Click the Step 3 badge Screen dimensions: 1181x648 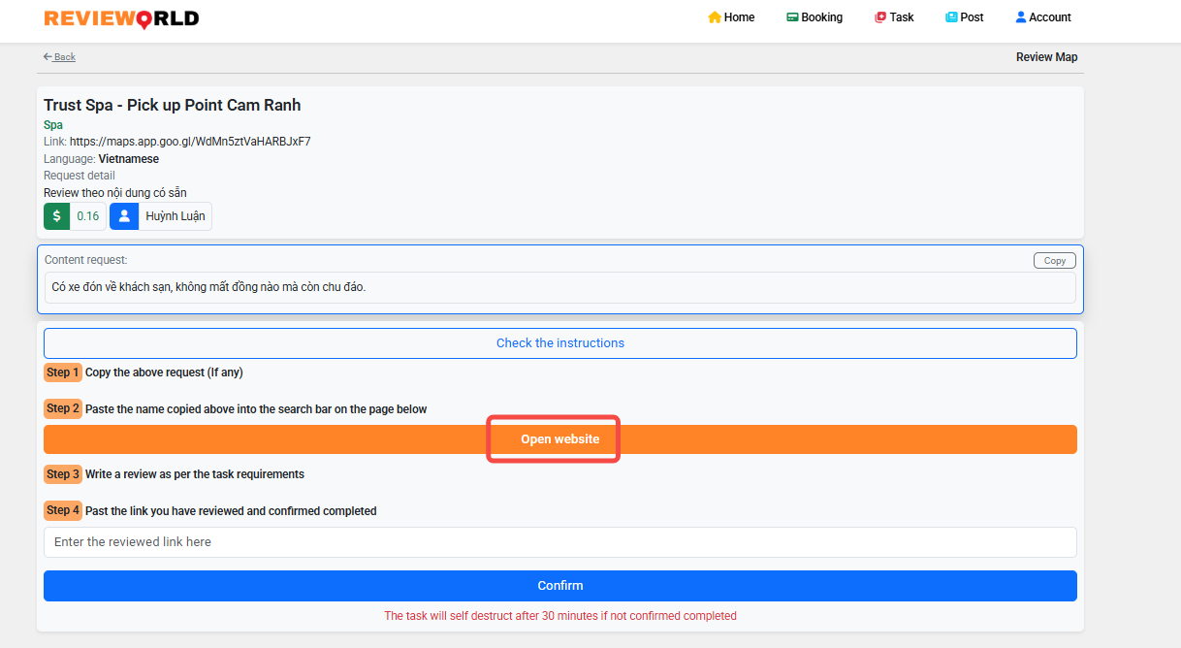(x=63, y=474)
